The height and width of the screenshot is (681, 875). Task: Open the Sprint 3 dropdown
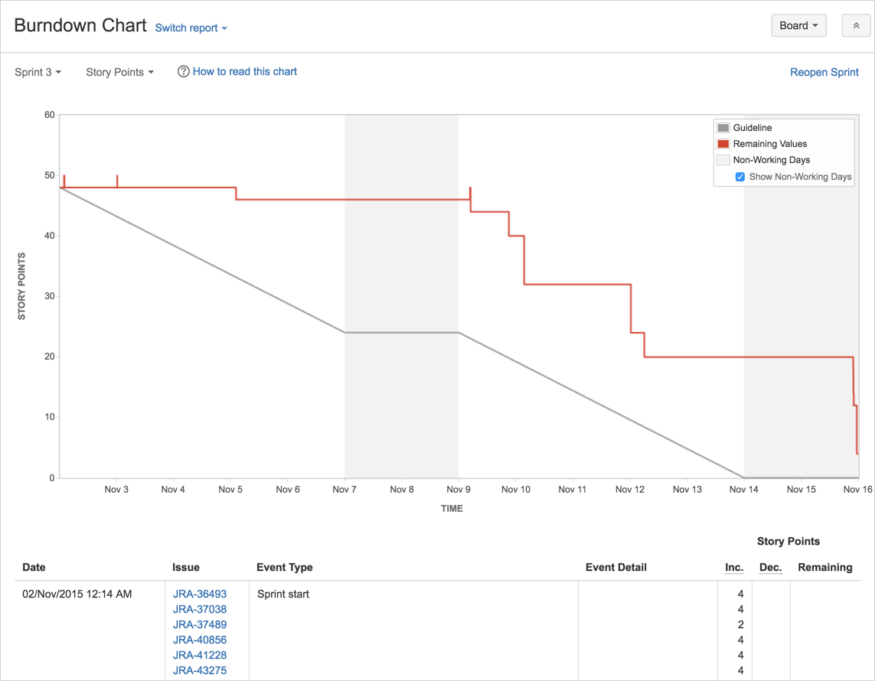[x=37, y=72]
